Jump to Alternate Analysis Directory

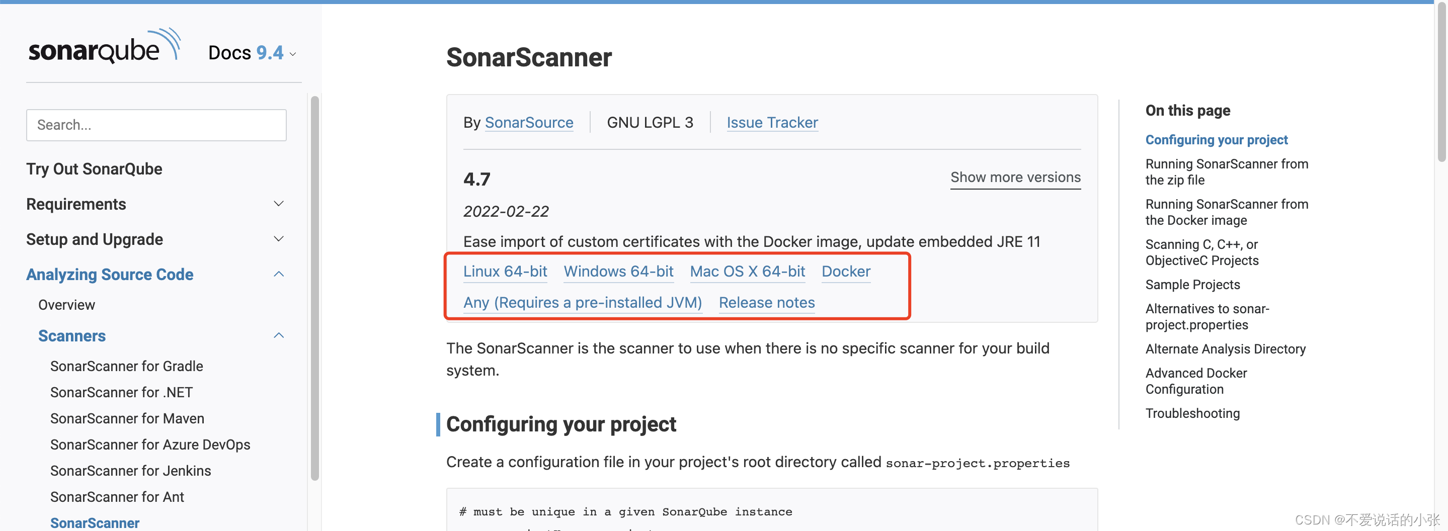point(1226,349)
